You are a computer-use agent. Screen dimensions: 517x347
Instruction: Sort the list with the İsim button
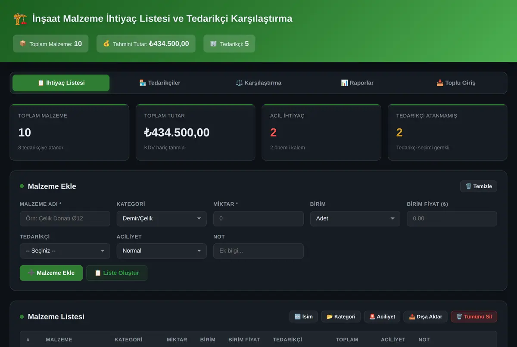click(304, 316)
